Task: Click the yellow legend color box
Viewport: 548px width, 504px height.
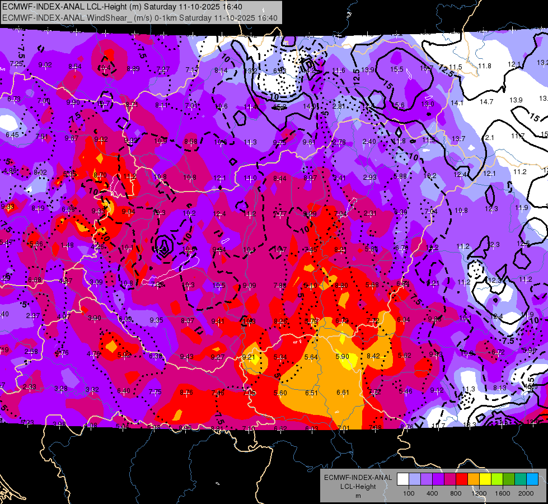Action: click(485, 479)
